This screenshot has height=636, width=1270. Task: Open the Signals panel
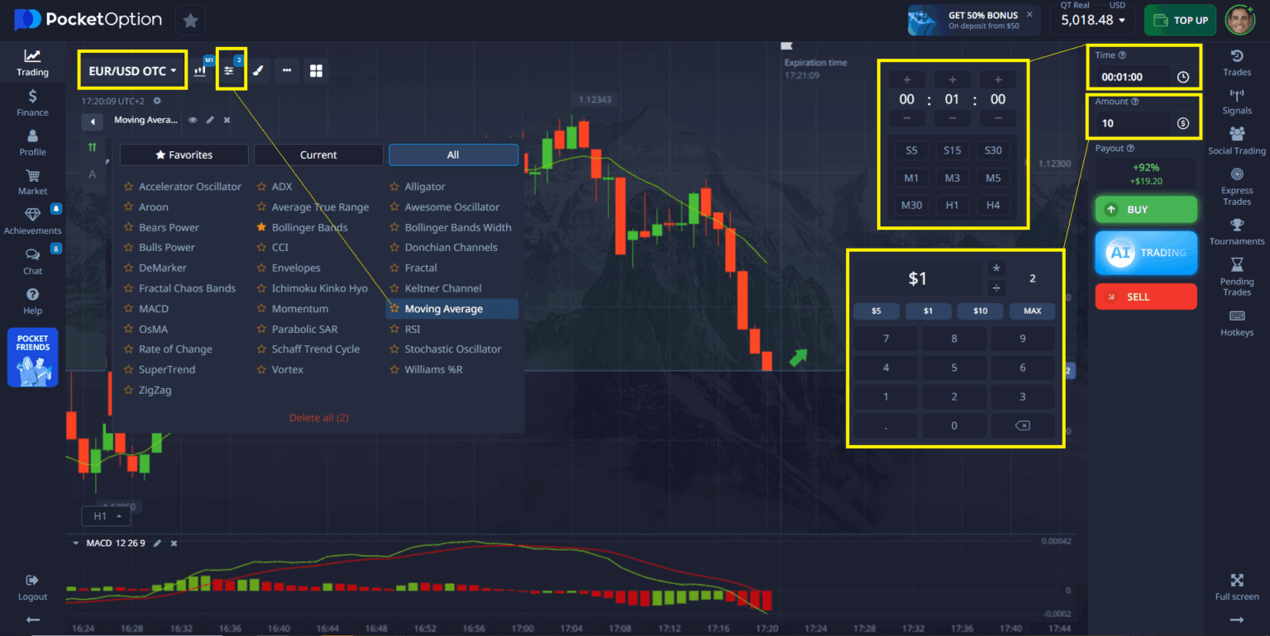pyautogui.click(x=1236, y=99)
